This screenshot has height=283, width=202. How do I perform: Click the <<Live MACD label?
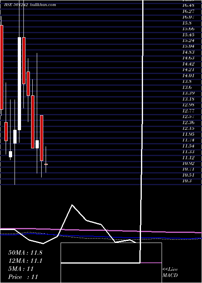pos(170,272)
